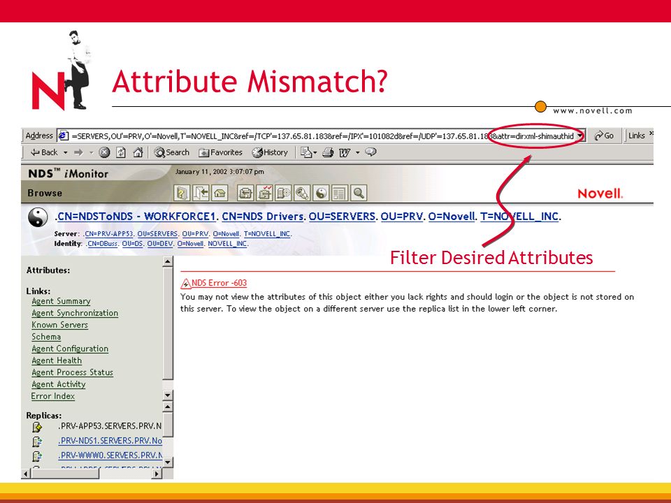Click the iMonitor Help book icon
Viewport: 671px width, 503px height.
[182, 194]
